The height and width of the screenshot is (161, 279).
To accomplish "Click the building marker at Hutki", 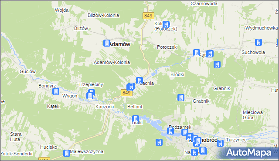I will [x=136, y=119].
